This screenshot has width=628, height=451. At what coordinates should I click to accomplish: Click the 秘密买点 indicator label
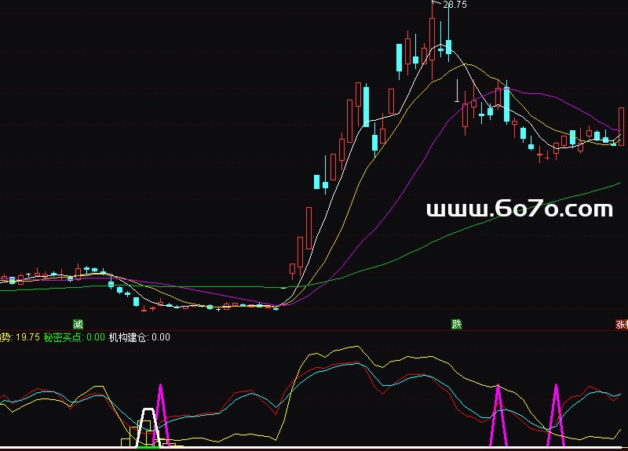click(x=63, y=337)
